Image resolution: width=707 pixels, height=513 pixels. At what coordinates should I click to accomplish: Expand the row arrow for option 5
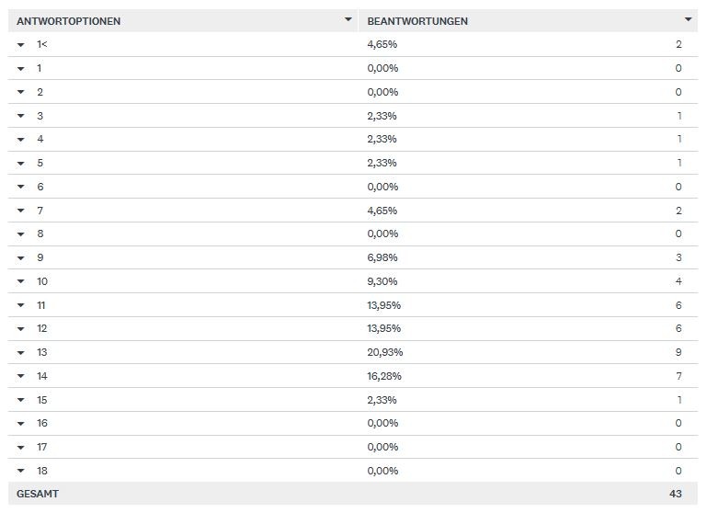click(20, 163)
